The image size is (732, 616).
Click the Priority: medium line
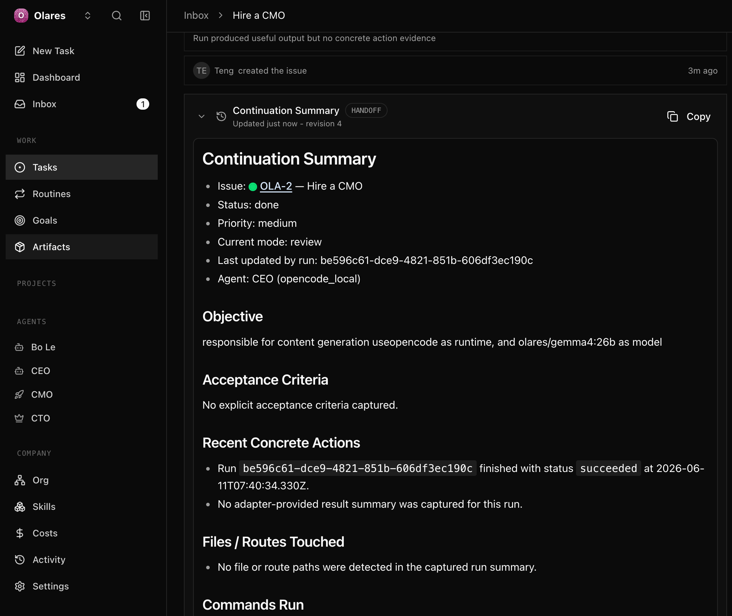coord(257,223)
